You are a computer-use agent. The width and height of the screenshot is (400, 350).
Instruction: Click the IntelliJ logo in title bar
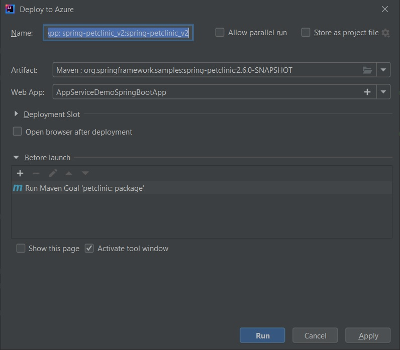click(x=10, y=9)
